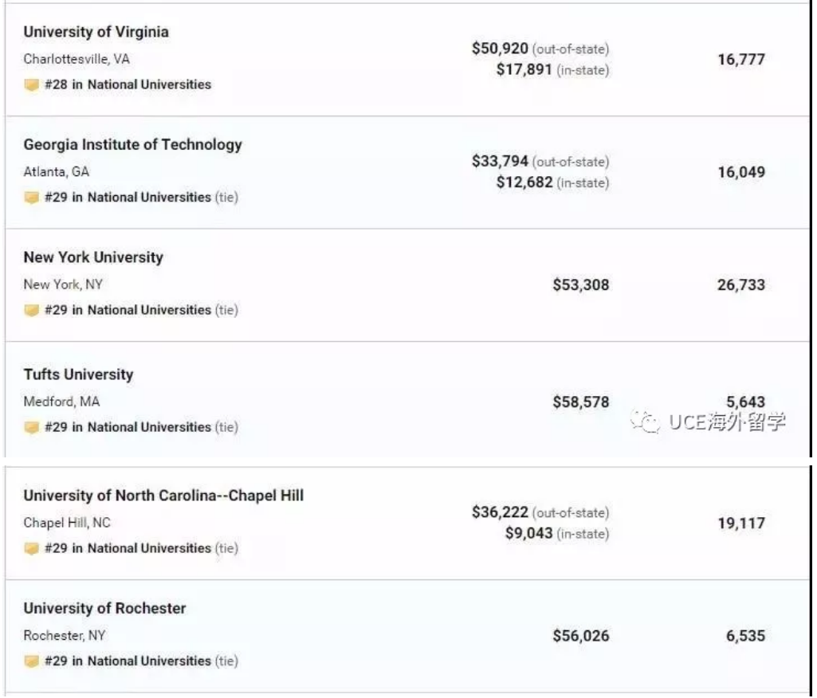
Task: Click the $53,308 tuition for New York University
Action: pos(580,285)
